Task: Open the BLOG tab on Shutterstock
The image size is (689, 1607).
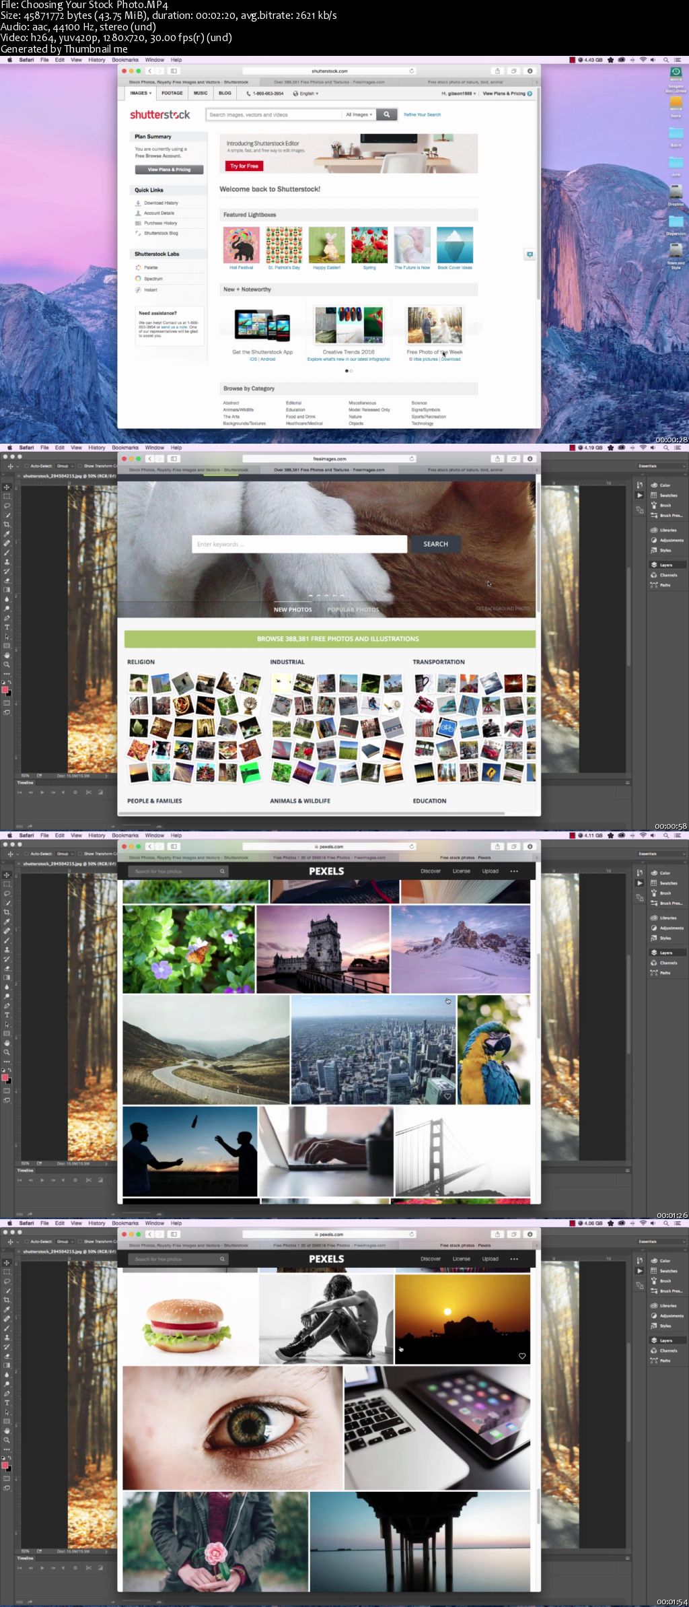Action: pyautogui.click(x=225, y=94)
